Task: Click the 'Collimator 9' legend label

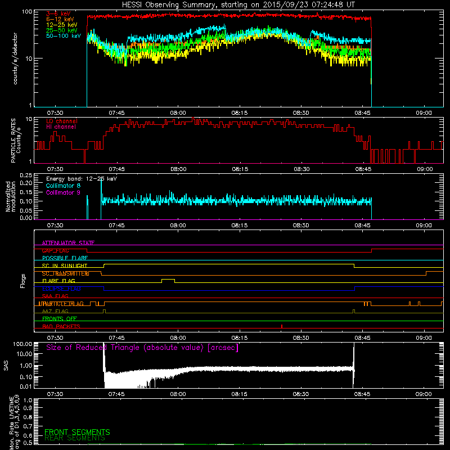Action: [63, 192]
